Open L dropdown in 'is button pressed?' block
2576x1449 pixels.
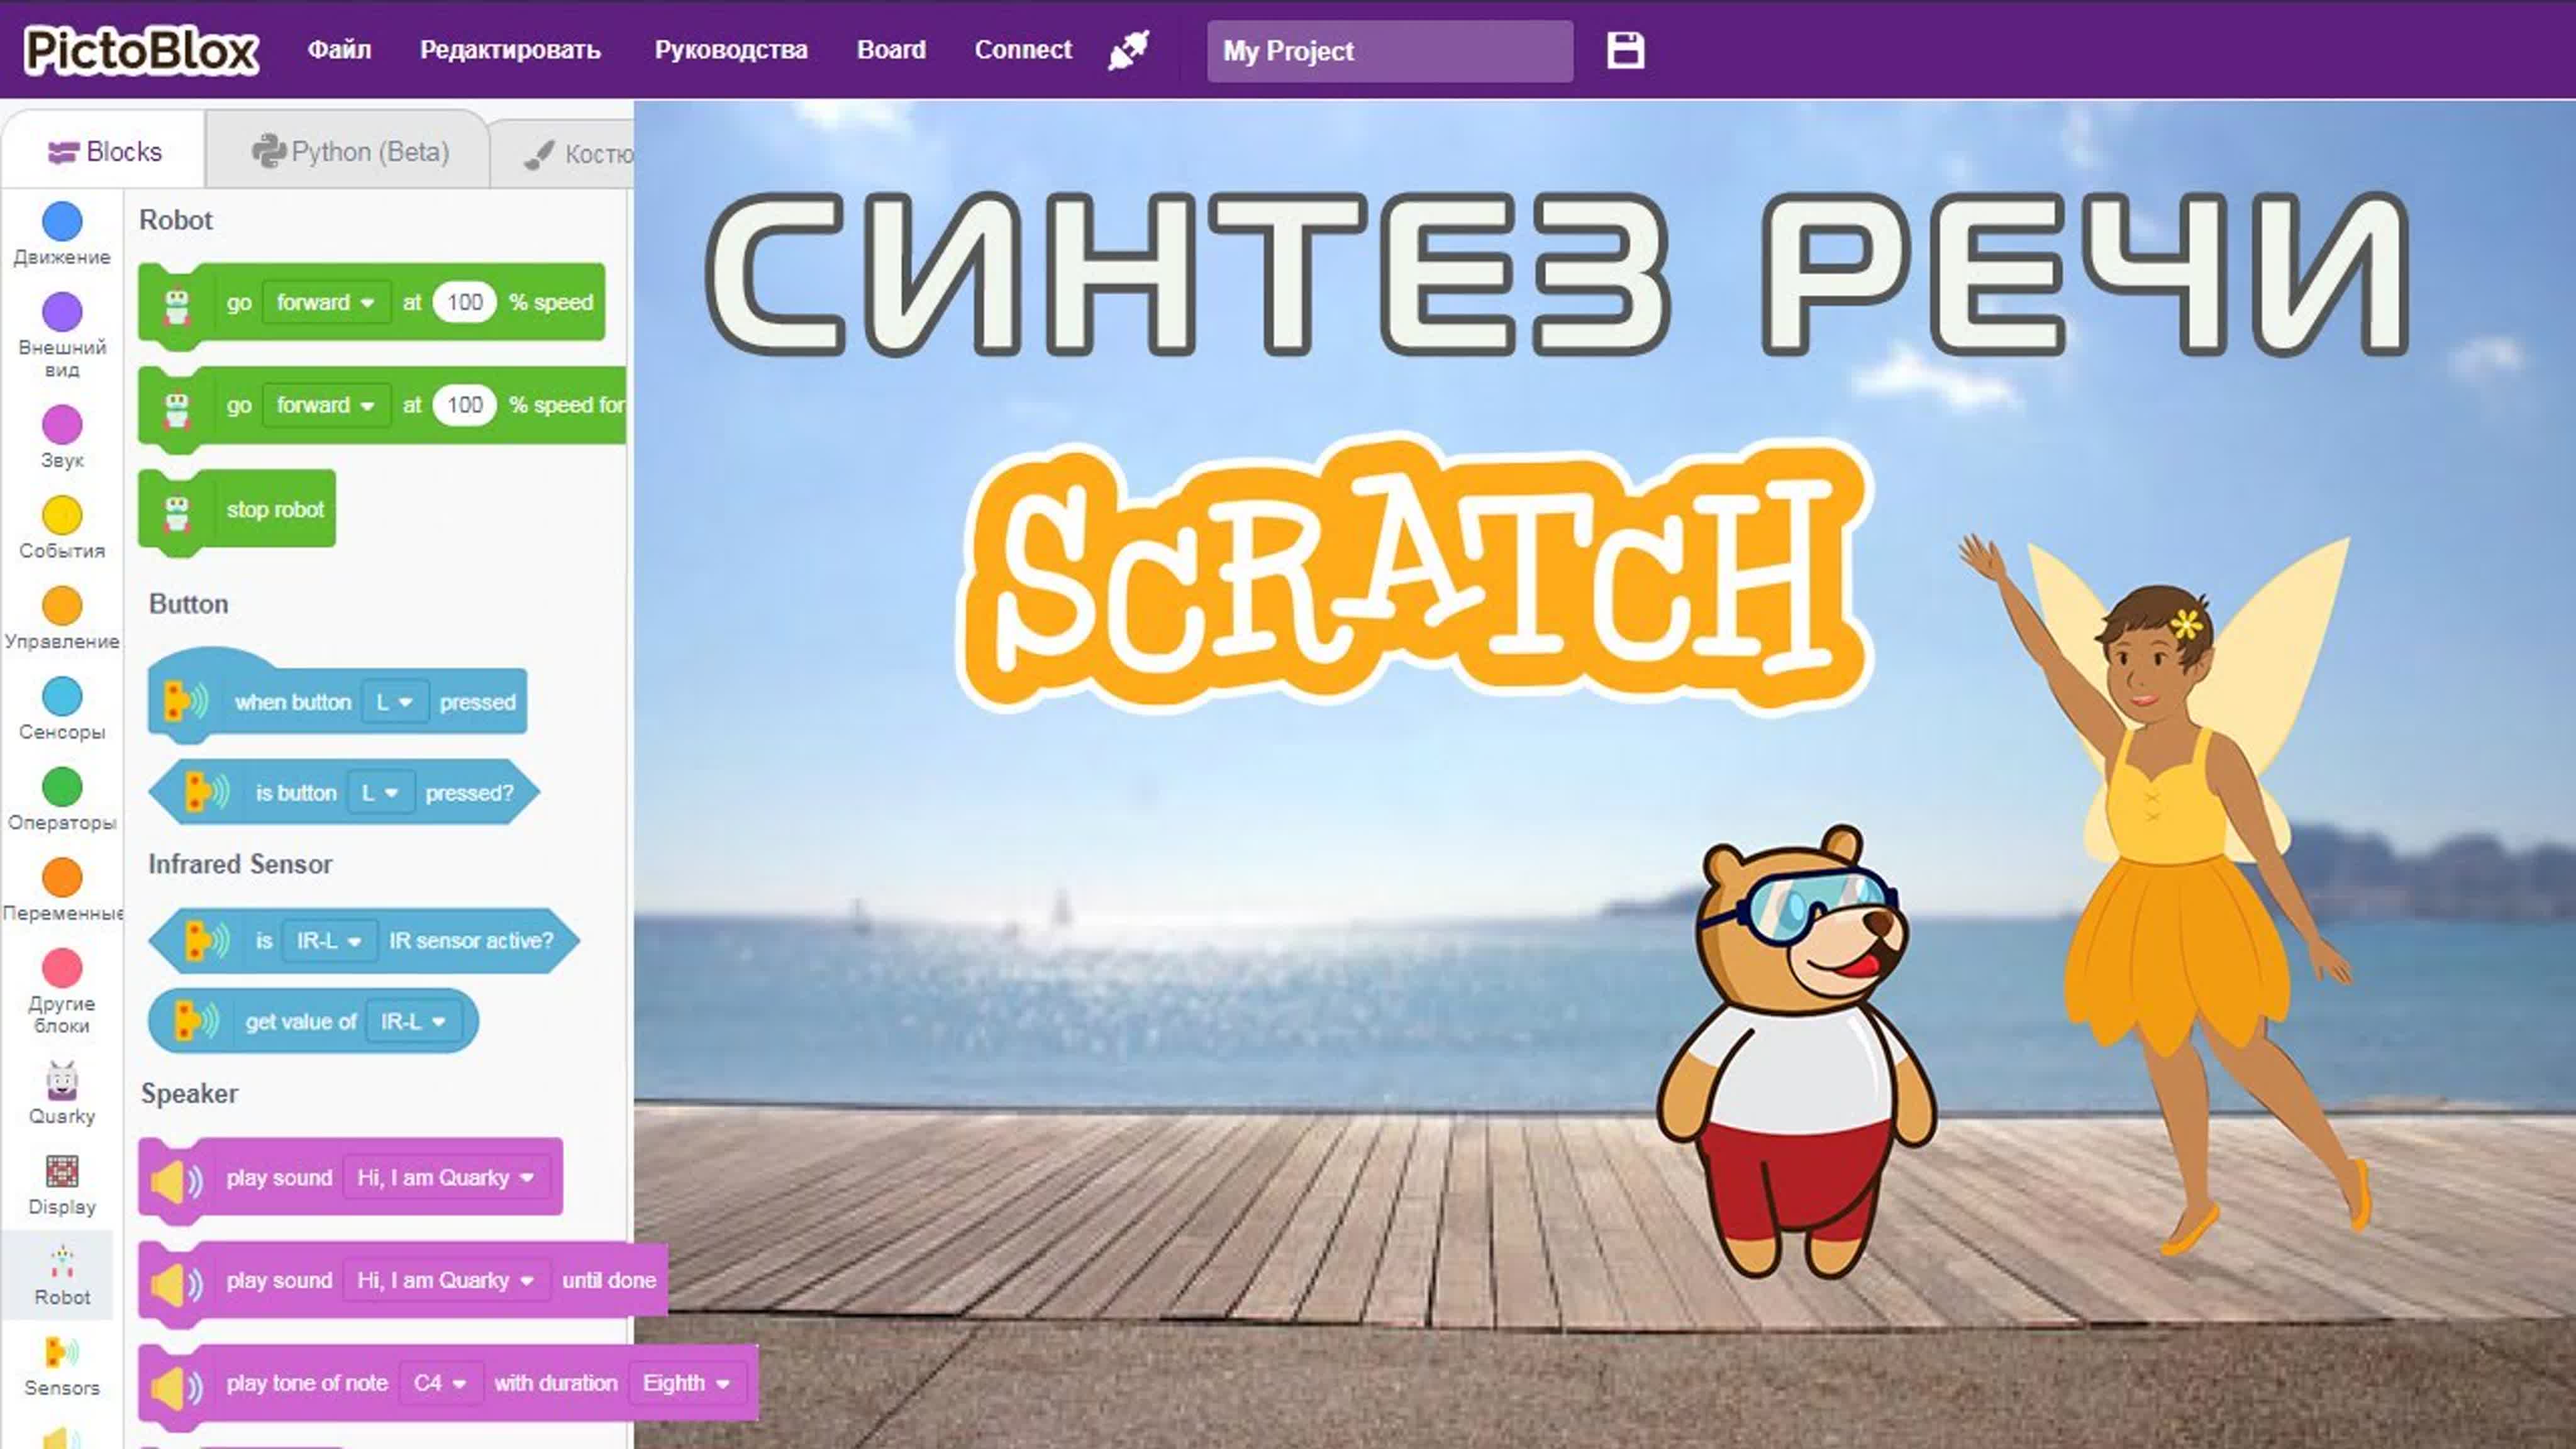pos(380,793)
